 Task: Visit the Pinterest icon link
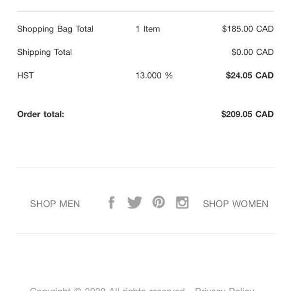pos(159,202)
